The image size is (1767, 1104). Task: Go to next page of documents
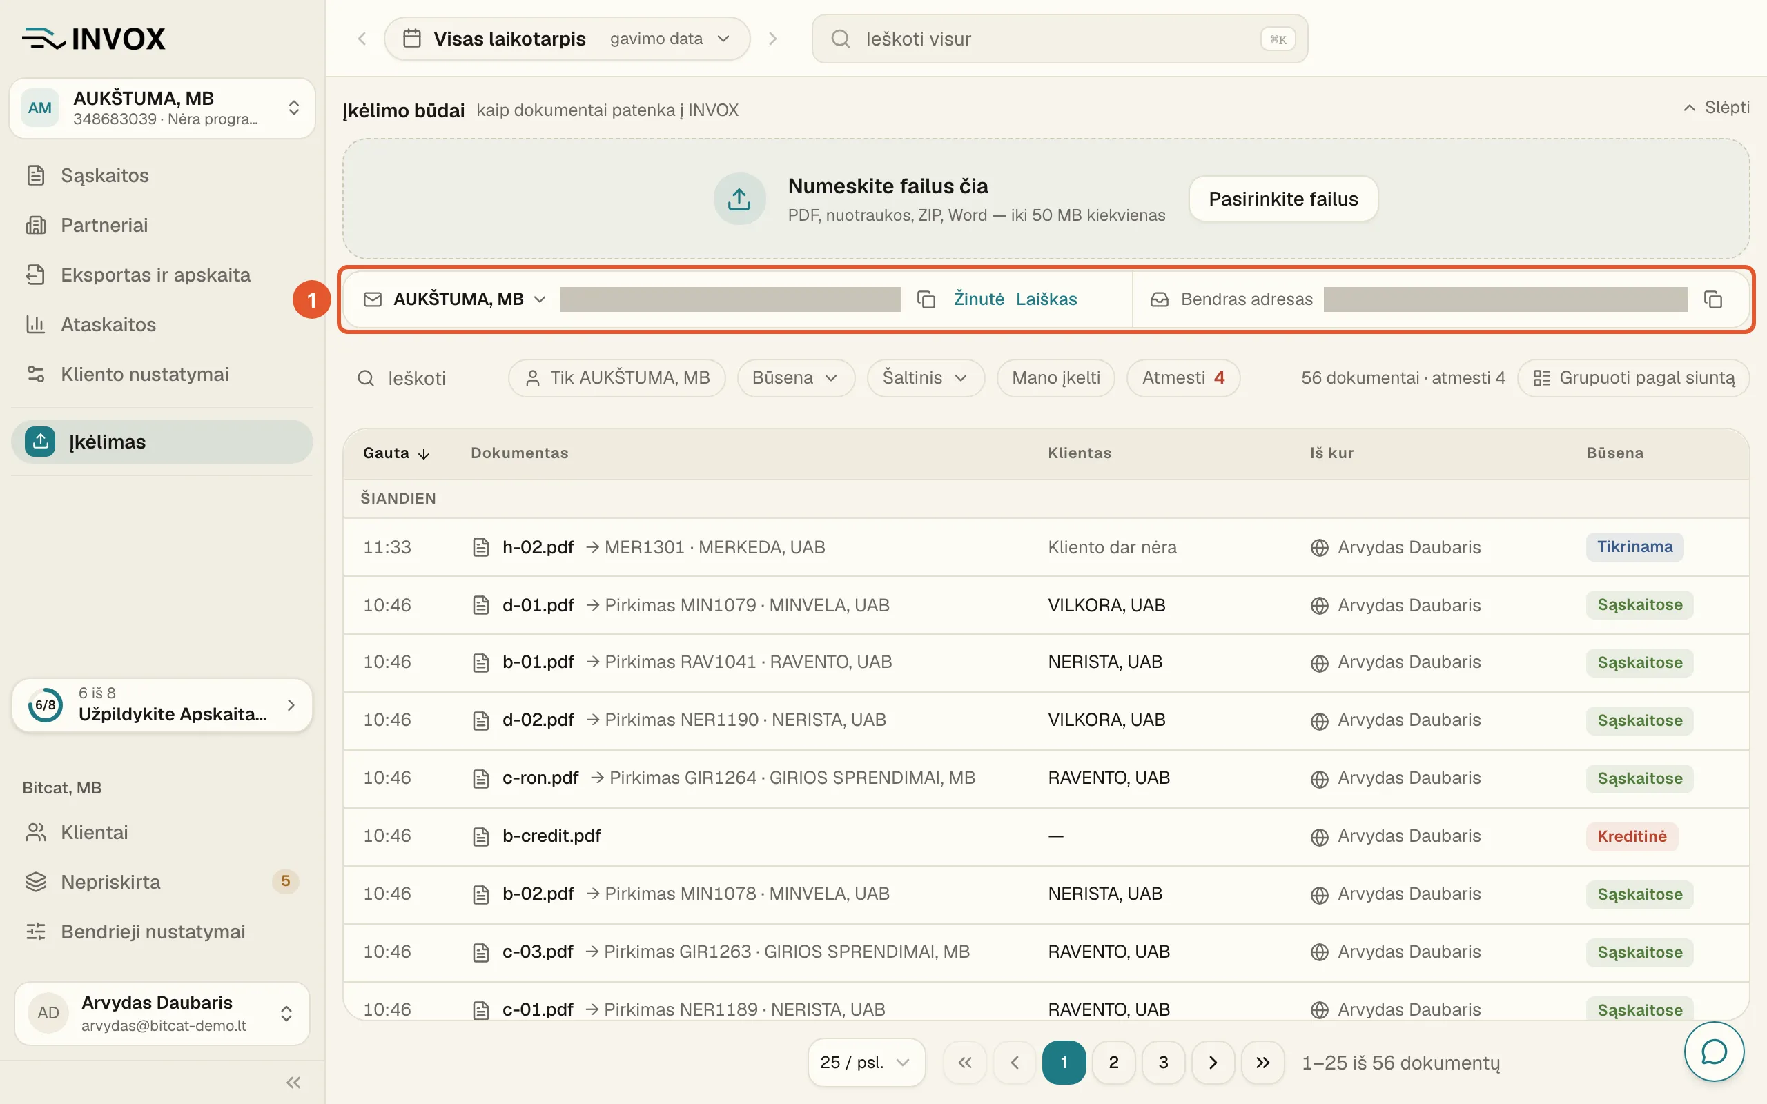[1213, 1063]
